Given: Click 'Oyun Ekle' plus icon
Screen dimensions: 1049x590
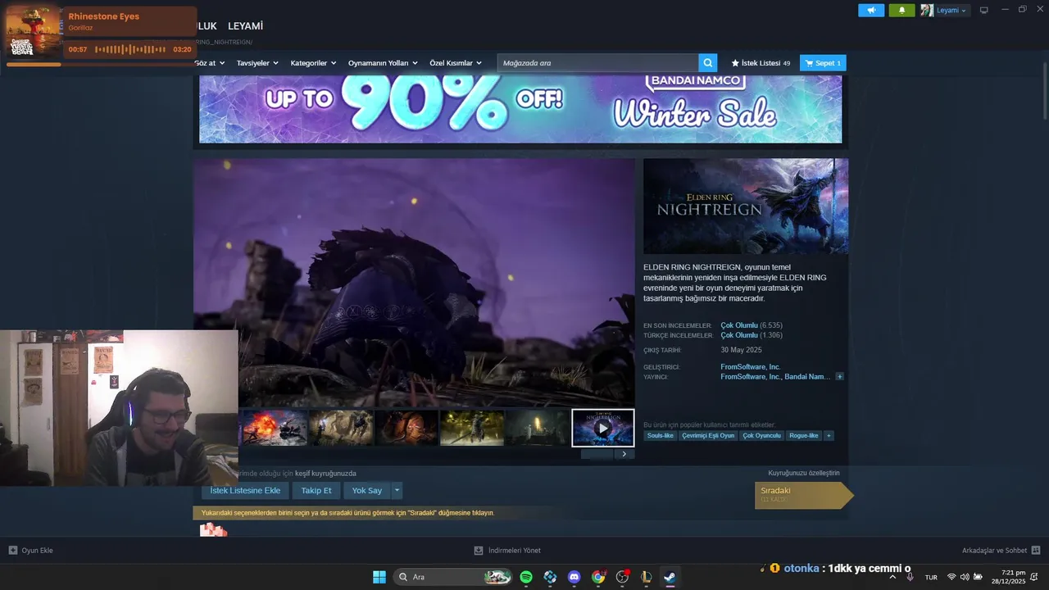Looking at the screenshot, I should point(12,551).
